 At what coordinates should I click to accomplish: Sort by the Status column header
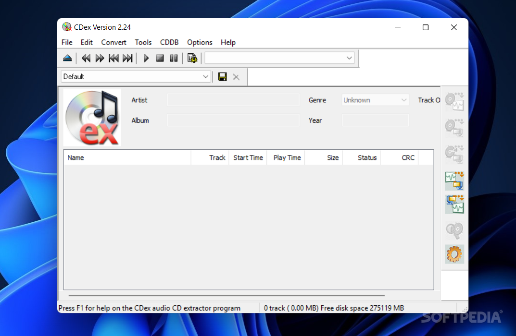point(361,157)
